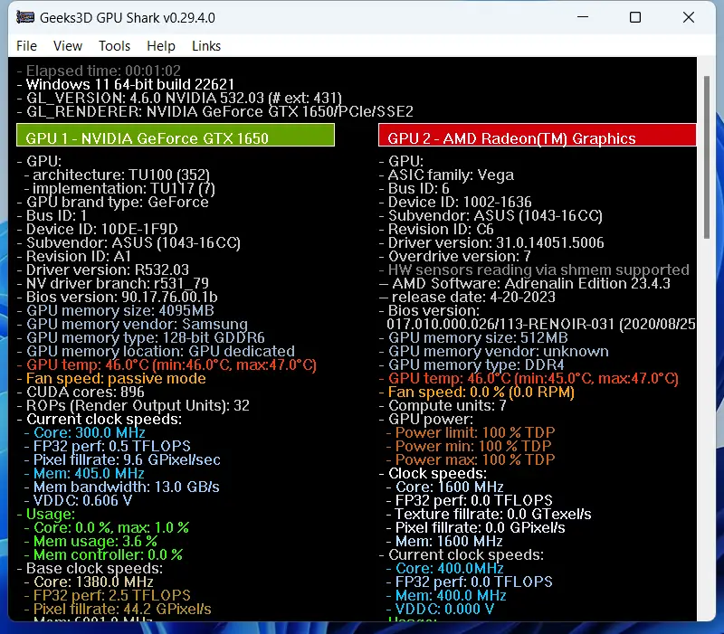Click 'Fan speed: passive mode' line
This screenshot has width=724, height=634.
point(111,378)
